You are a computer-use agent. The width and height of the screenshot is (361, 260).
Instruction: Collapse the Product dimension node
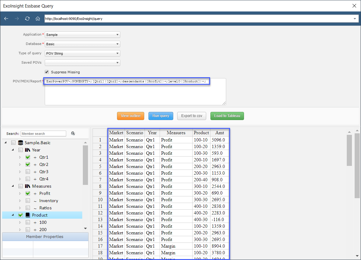(13, 215)
